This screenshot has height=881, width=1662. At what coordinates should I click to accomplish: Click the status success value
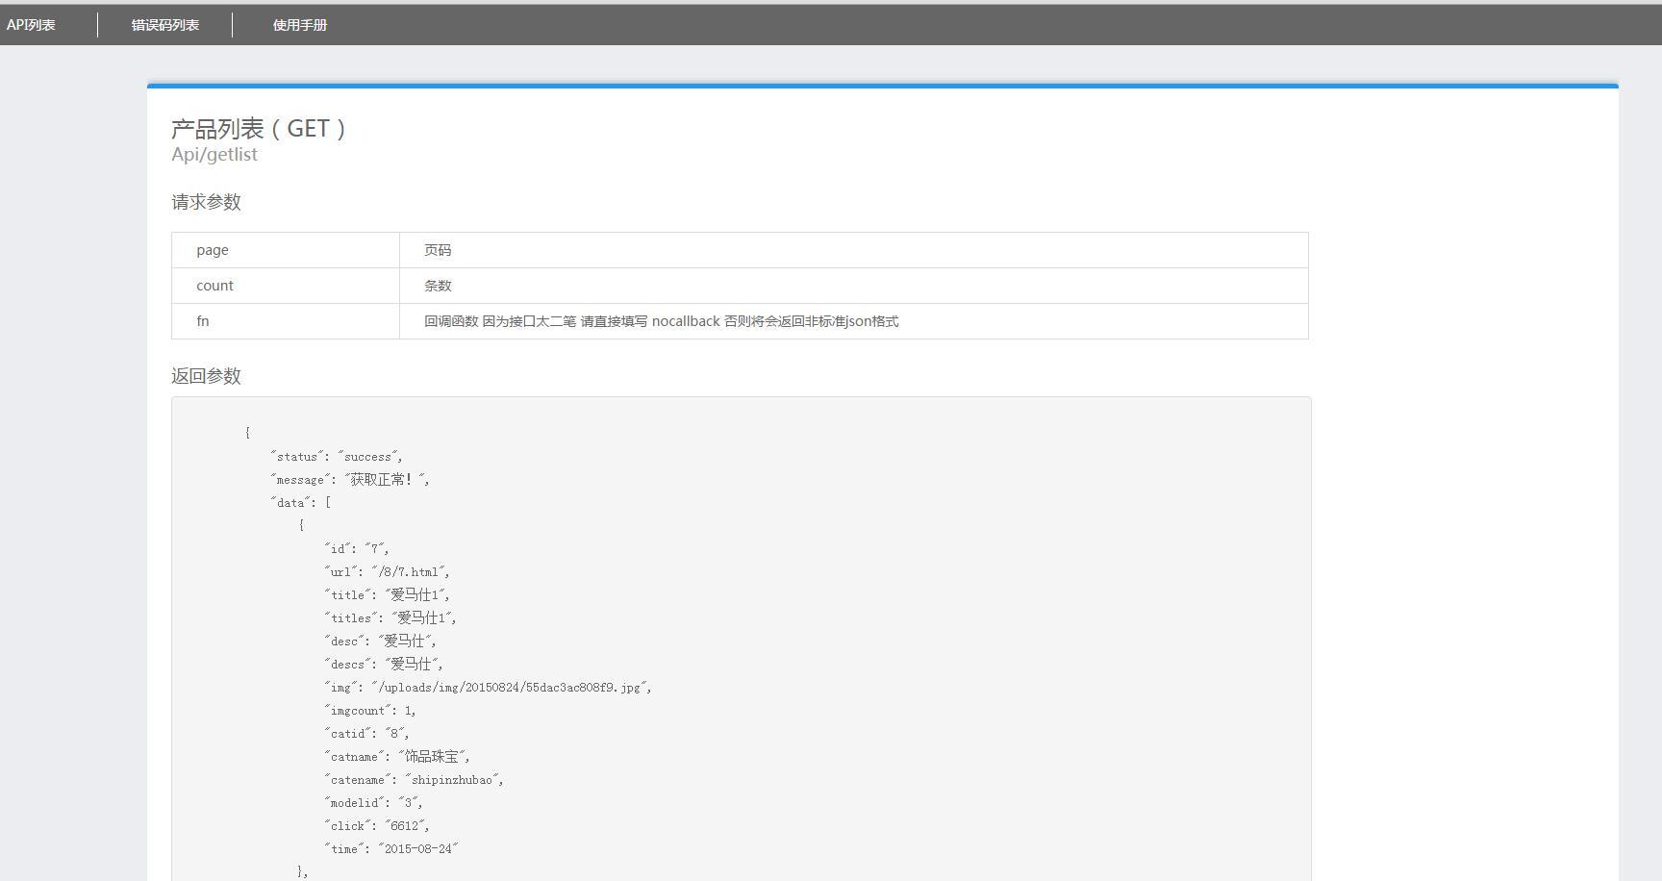coord(369,456)
